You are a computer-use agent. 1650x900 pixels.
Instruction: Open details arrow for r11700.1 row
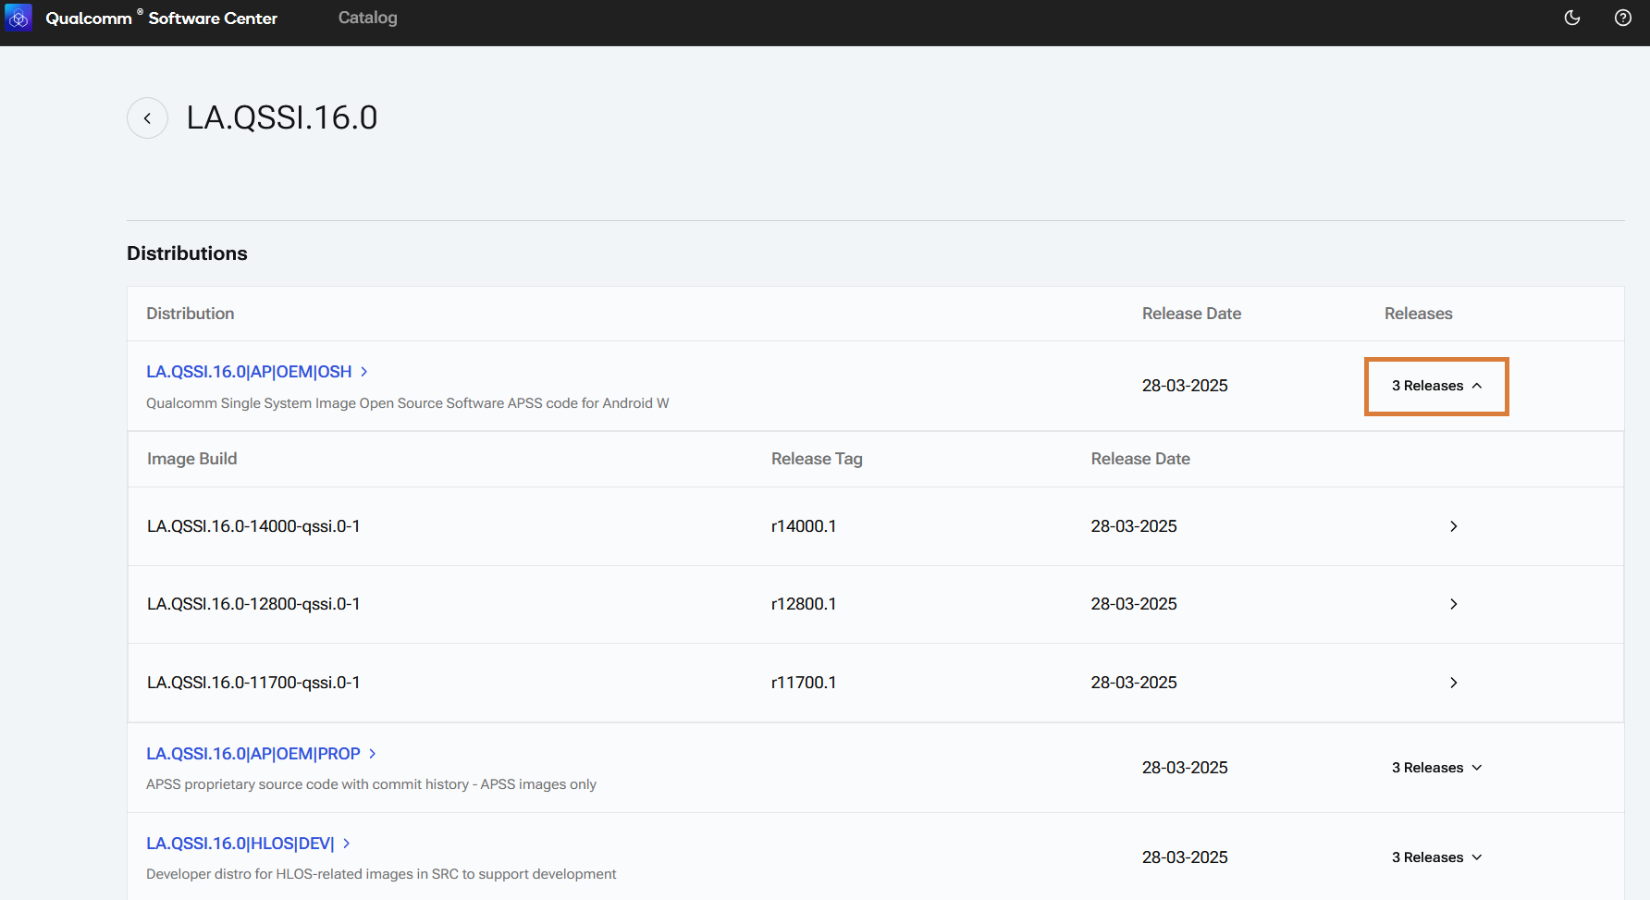1453,683
